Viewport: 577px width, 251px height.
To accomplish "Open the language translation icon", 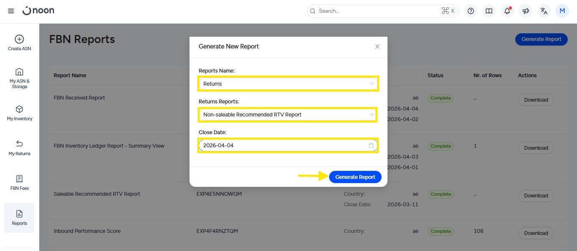I will [544, 11].
